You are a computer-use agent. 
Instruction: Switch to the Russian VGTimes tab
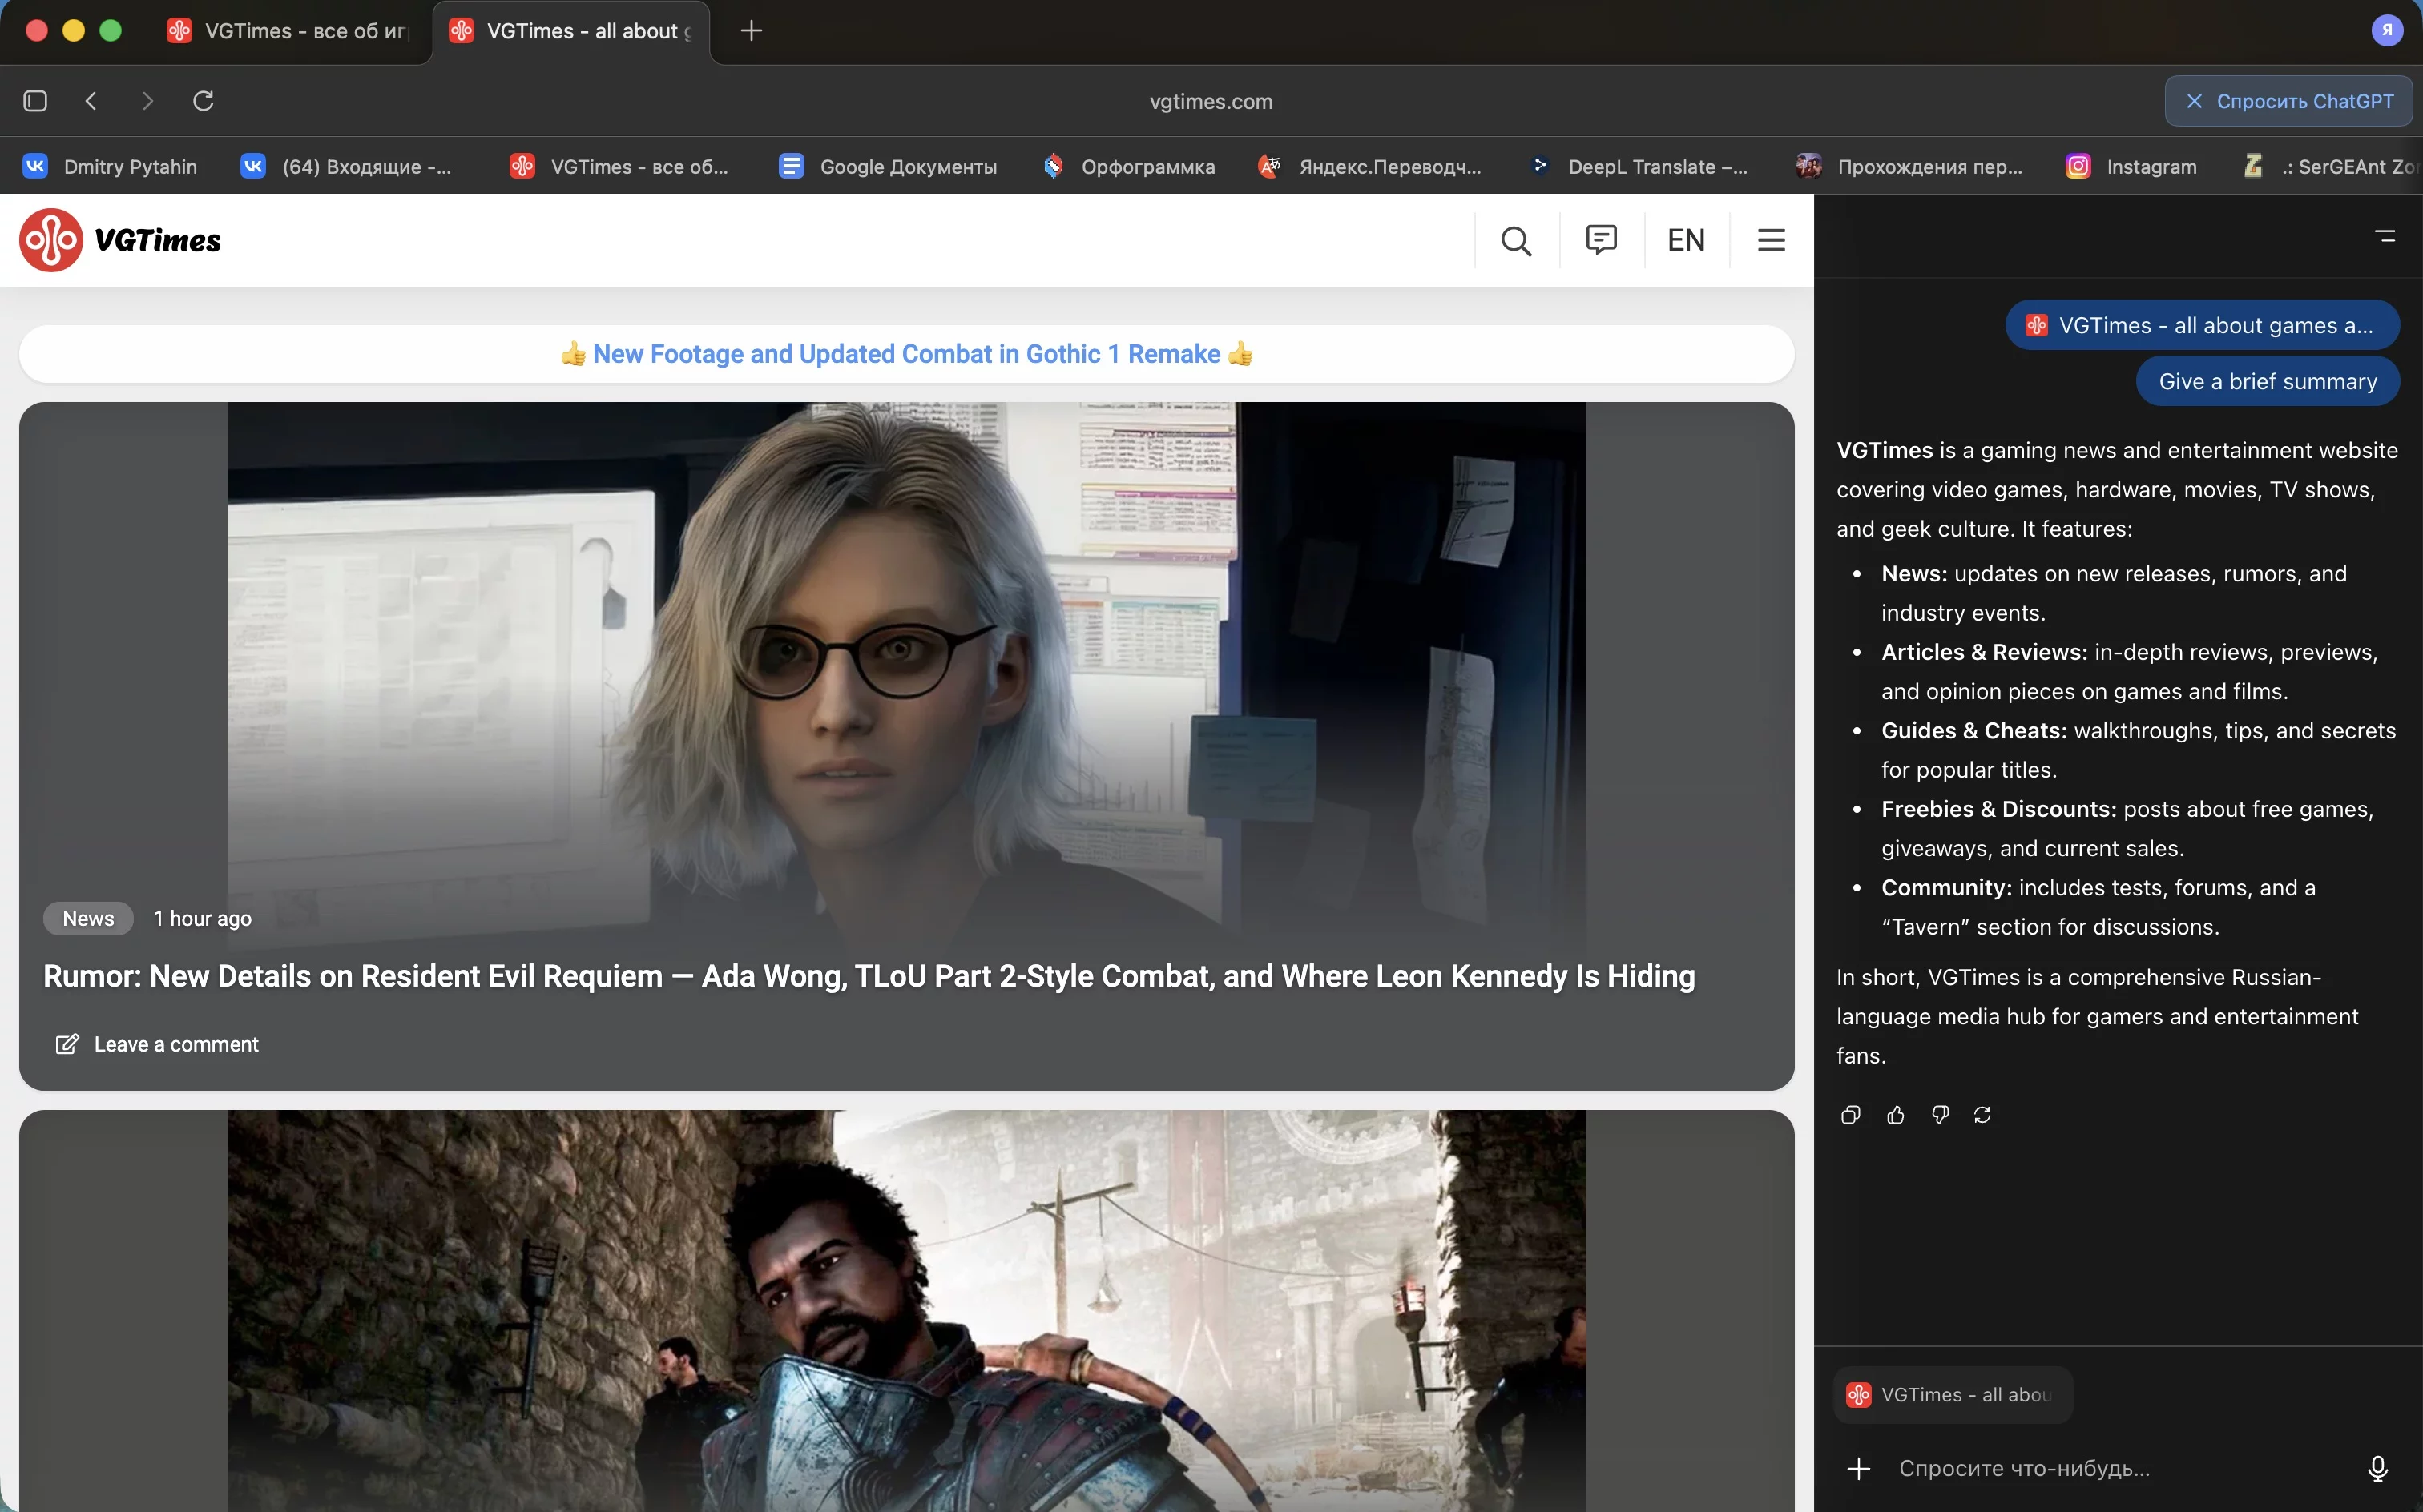coord(290,31)
